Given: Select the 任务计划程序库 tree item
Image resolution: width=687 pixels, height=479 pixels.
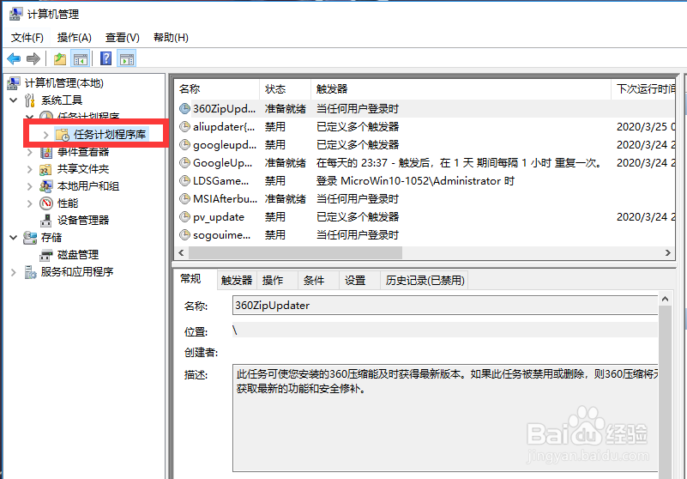Looking at the screenshot, I should [110, 134].
